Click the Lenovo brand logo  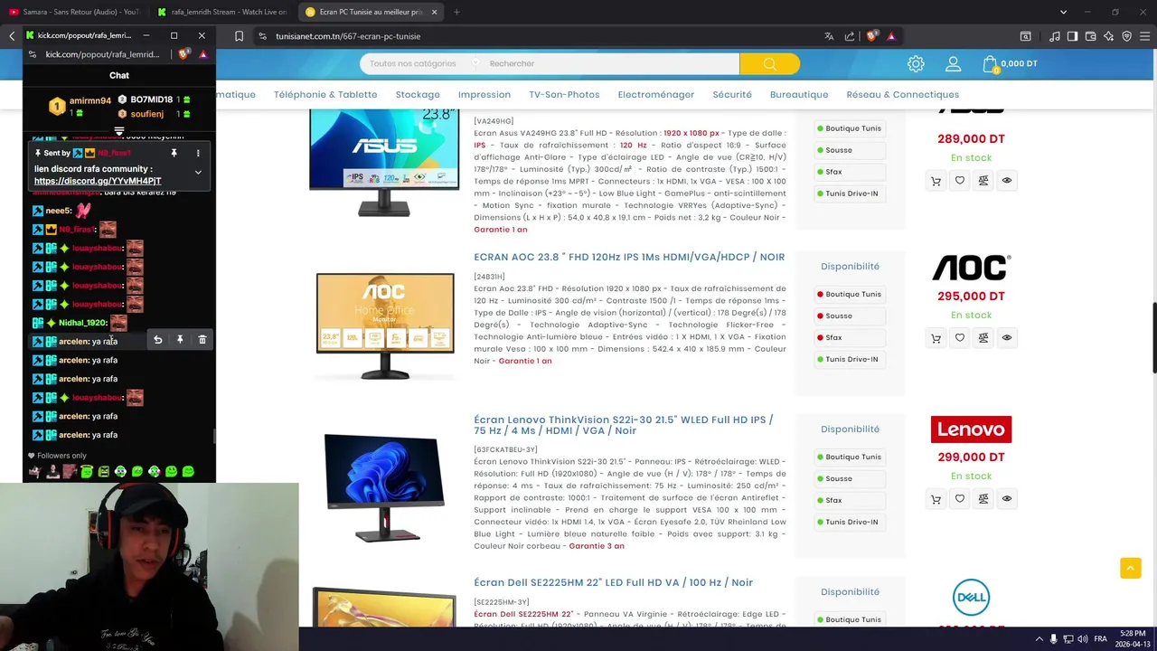[x=971, y=429]
